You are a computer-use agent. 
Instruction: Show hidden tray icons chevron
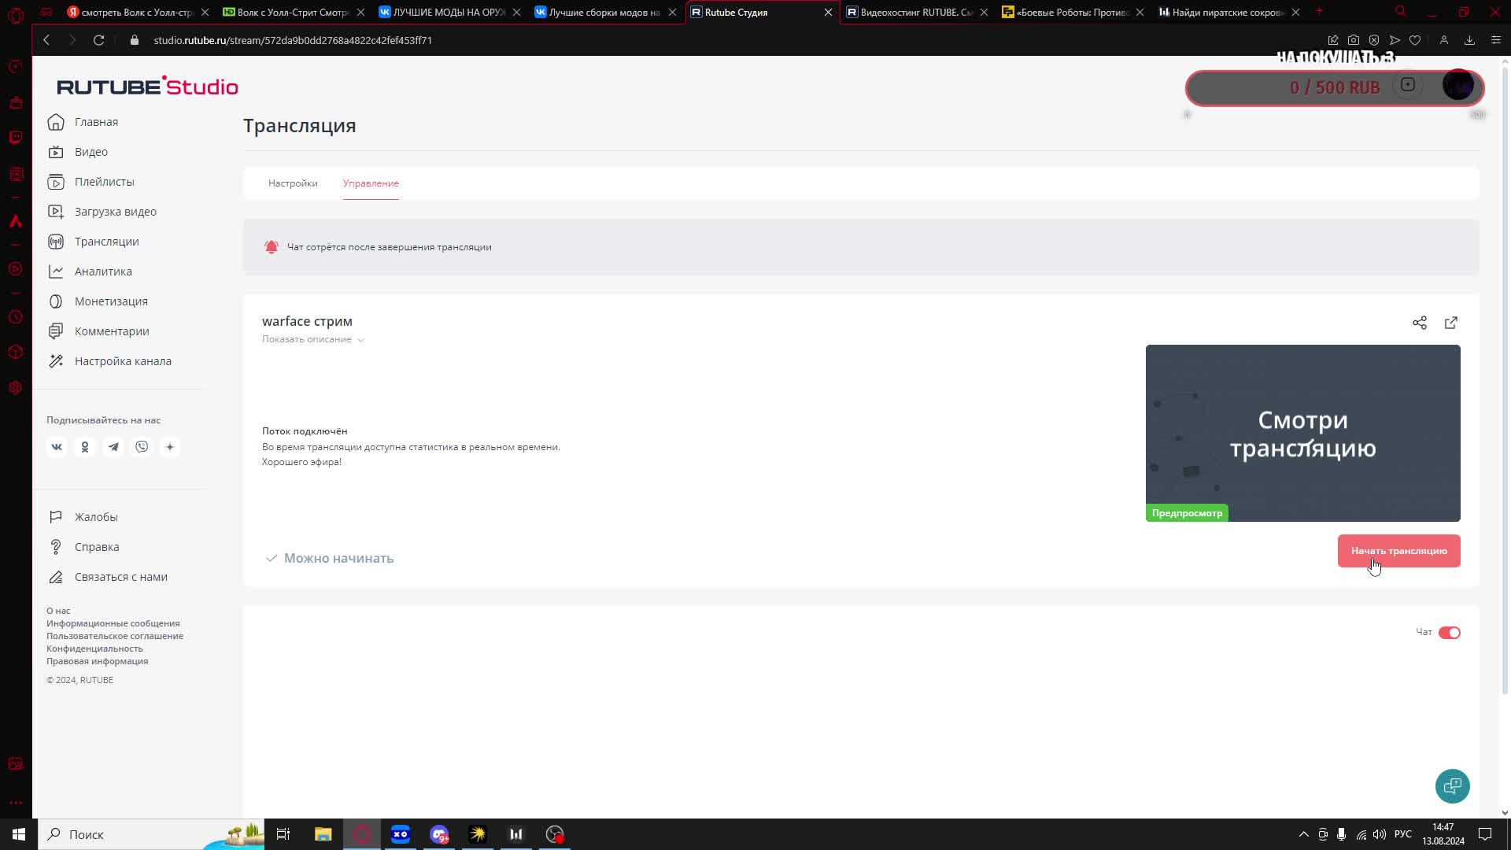[1303, 834]
